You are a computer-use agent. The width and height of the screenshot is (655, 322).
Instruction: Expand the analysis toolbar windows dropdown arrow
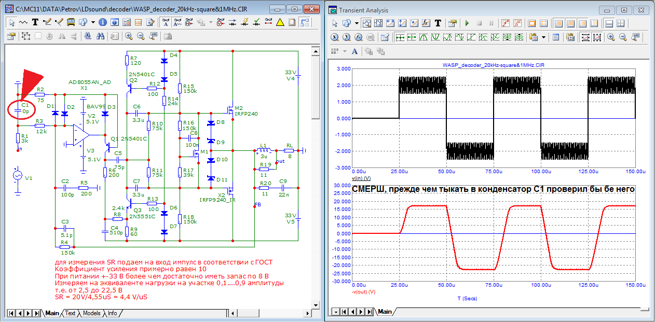pyautogui.click(x=357, y=23)
